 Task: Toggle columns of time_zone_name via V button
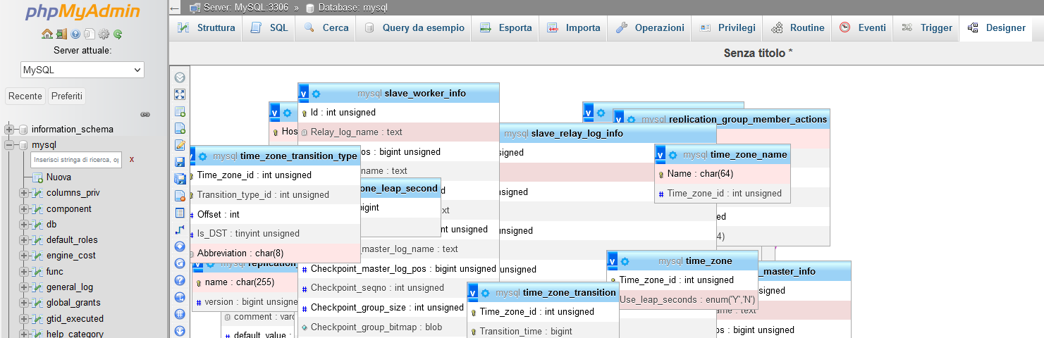[661, 154]
